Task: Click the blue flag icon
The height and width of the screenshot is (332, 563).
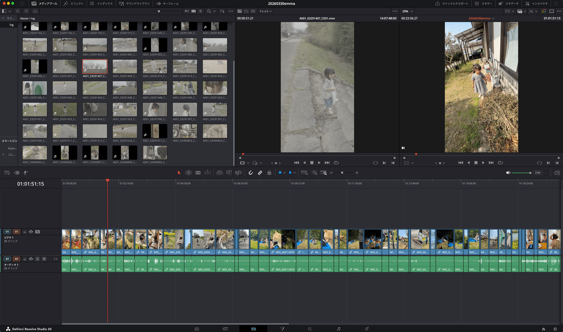Action: (280, 173)
